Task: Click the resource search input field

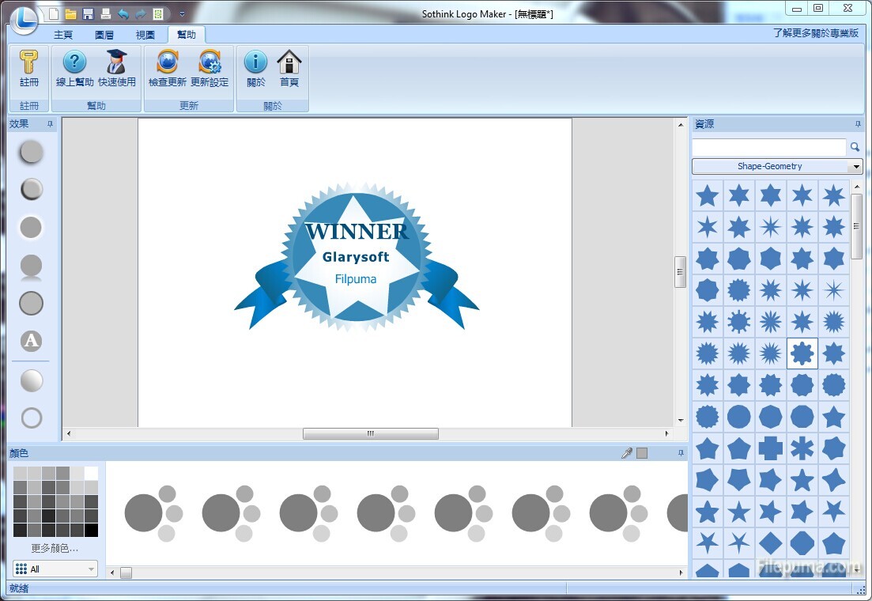Action: pos(768,147)
